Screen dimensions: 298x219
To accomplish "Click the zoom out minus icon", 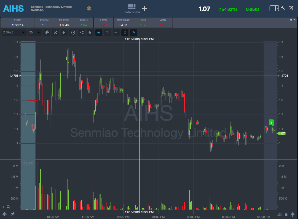I will [13, 207].
